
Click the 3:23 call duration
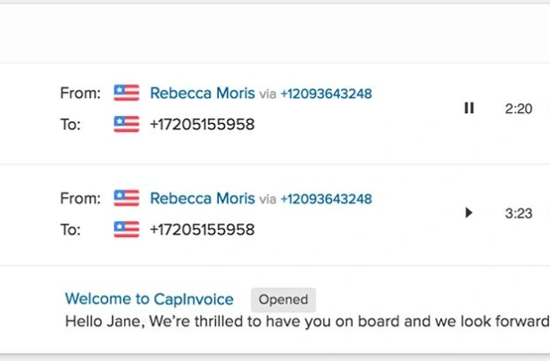click(x=519, y=213)
